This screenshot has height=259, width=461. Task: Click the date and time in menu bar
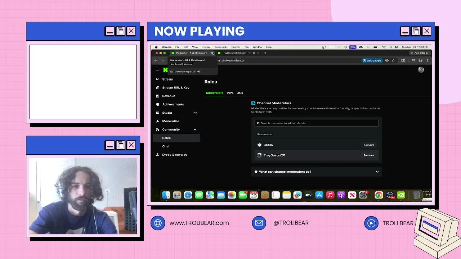click(415, 47)
